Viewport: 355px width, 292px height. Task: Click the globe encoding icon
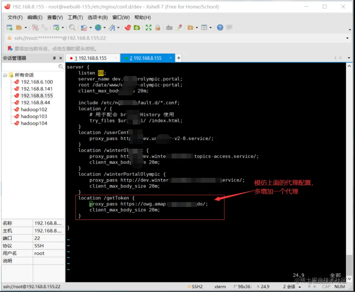coord(98,27)
